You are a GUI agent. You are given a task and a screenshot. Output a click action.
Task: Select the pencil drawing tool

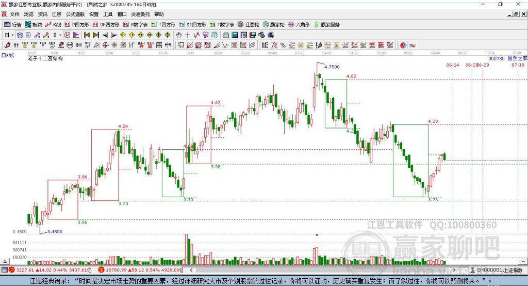pos(7,45)
